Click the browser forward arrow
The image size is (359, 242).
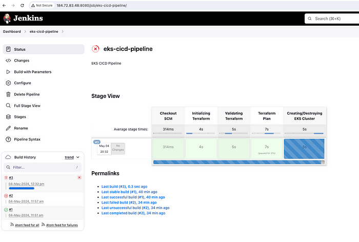coord(13,5)
